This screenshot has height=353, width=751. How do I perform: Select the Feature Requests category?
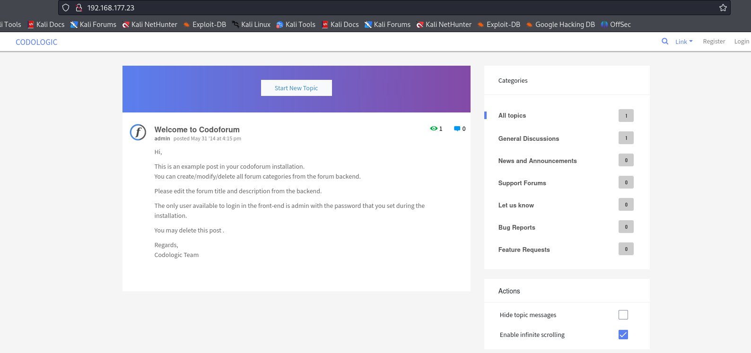point(524,250)
